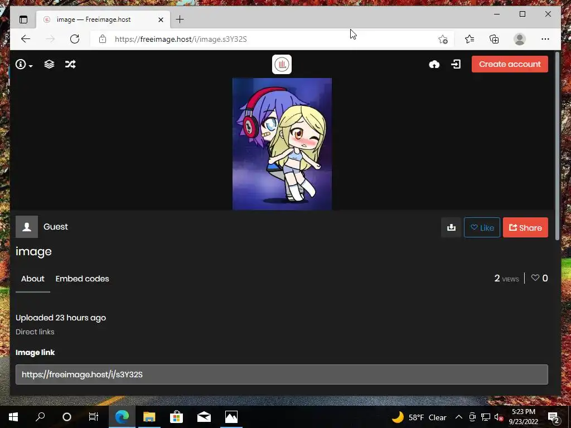Open a new browser tab
Screen dimensions: 571x428
(x=180, y=20)
